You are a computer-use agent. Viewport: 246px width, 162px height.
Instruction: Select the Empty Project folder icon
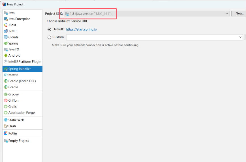[6, 141]
